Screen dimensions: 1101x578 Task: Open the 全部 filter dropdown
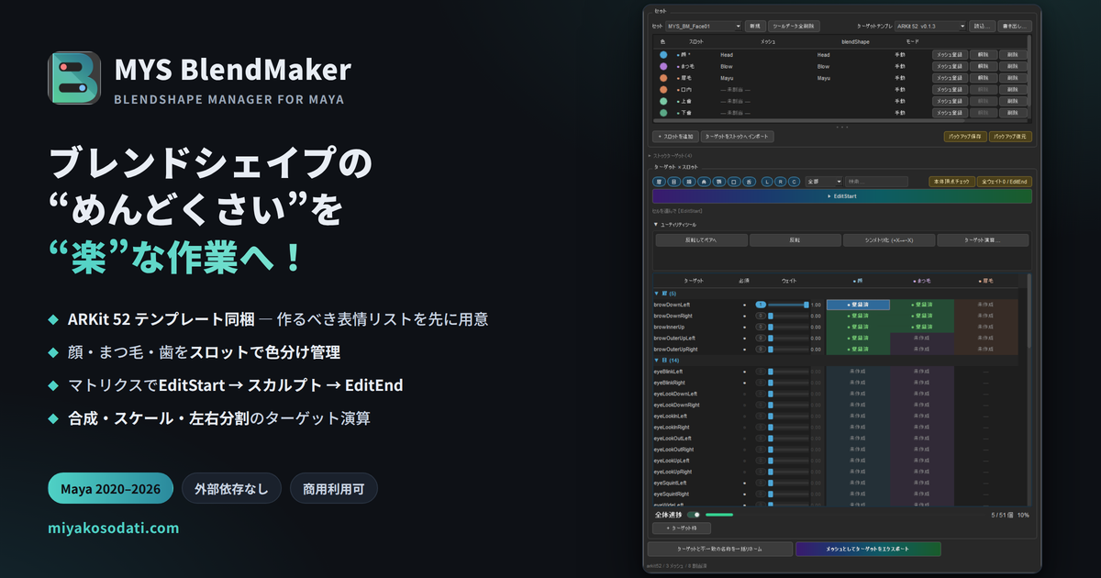(x=824, y=182)
